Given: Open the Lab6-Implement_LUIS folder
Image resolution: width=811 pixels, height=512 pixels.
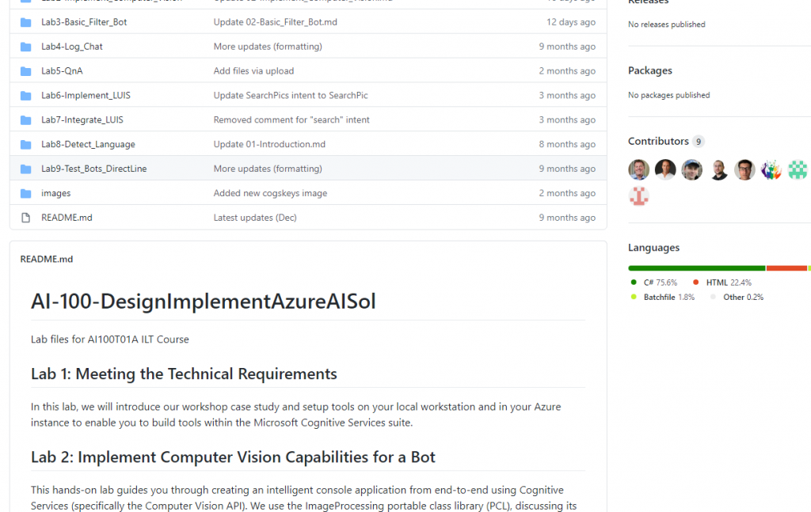Looking at the screenshot, I should coord(86,96).
